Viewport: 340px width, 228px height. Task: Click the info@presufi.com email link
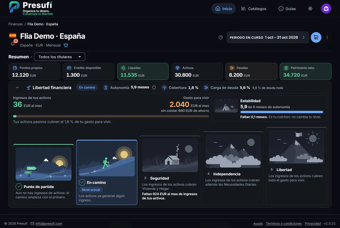(49, 223)
